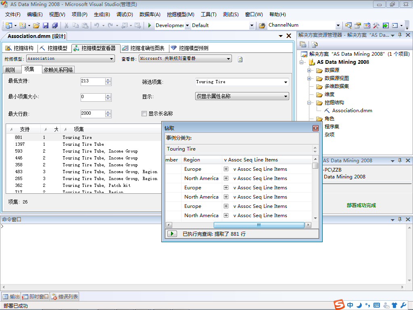Click the Sogou S icon in system tray
This screenshot has width=413, height=310.
[x=339, y=305]
